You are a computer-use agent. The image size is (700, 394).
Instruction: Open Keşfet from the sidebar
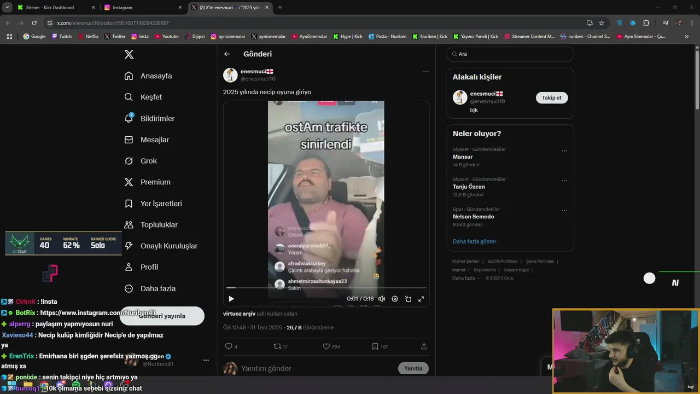(143, 97)
